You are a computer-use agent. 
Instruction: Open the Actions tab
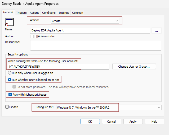tap(34, 13)
